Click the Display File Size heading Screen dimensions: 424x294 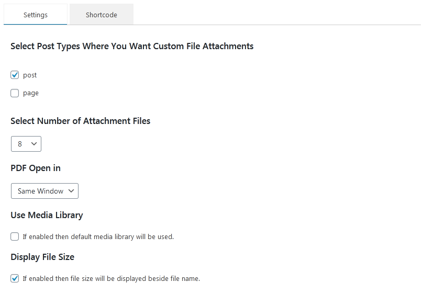point(42,257)
